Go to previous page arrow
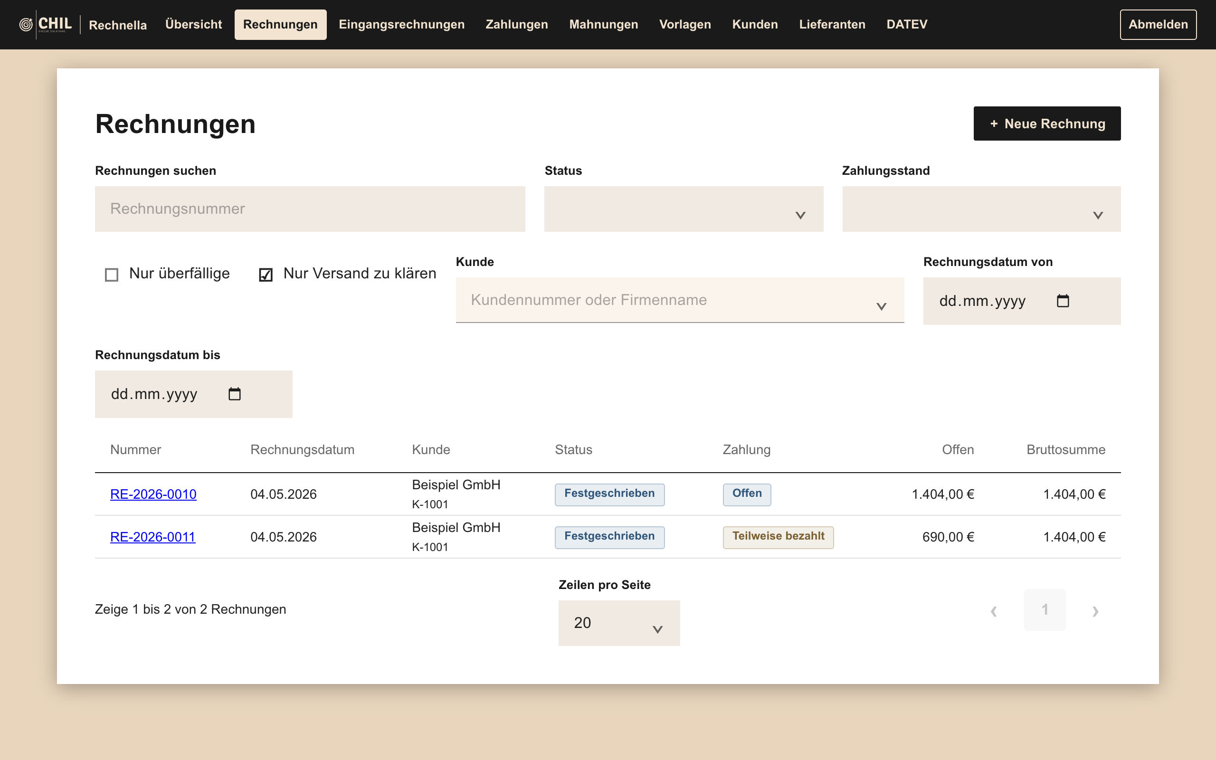Screen dimensions: 1216x760 (993, 611)
